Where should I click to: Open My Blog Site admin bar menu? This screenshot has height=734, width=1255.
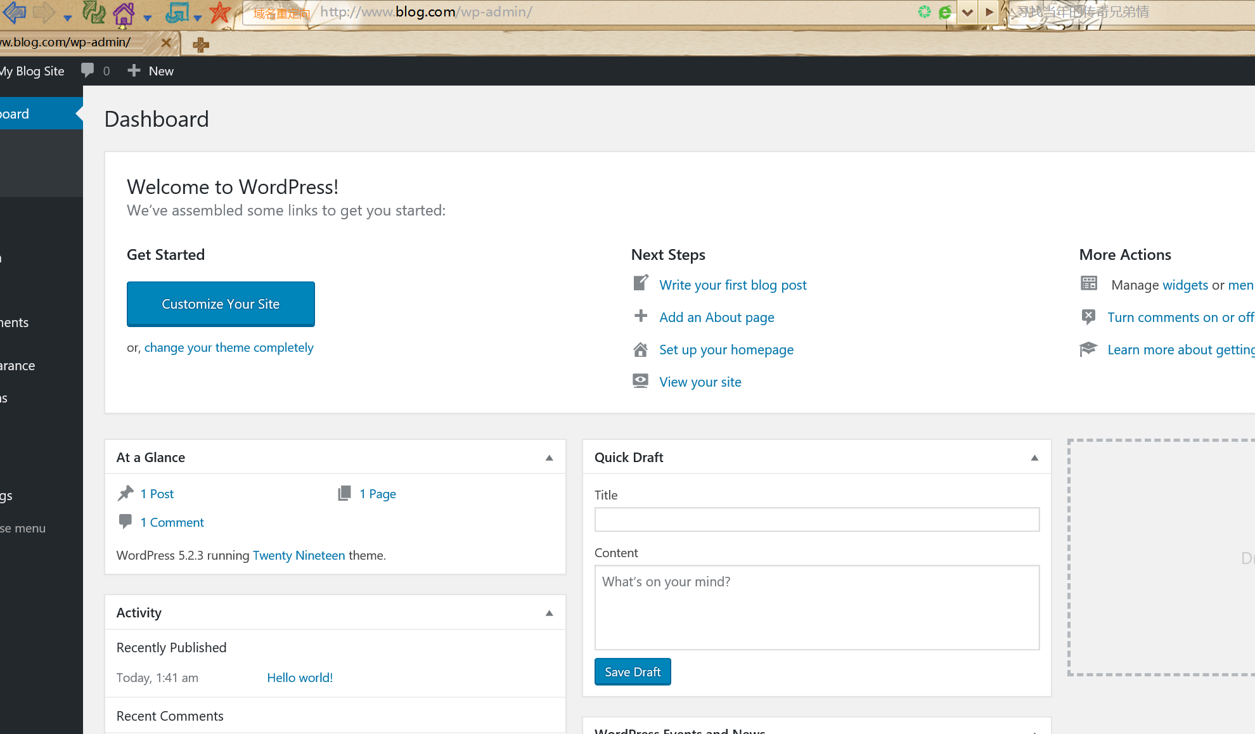pos(33,71)
